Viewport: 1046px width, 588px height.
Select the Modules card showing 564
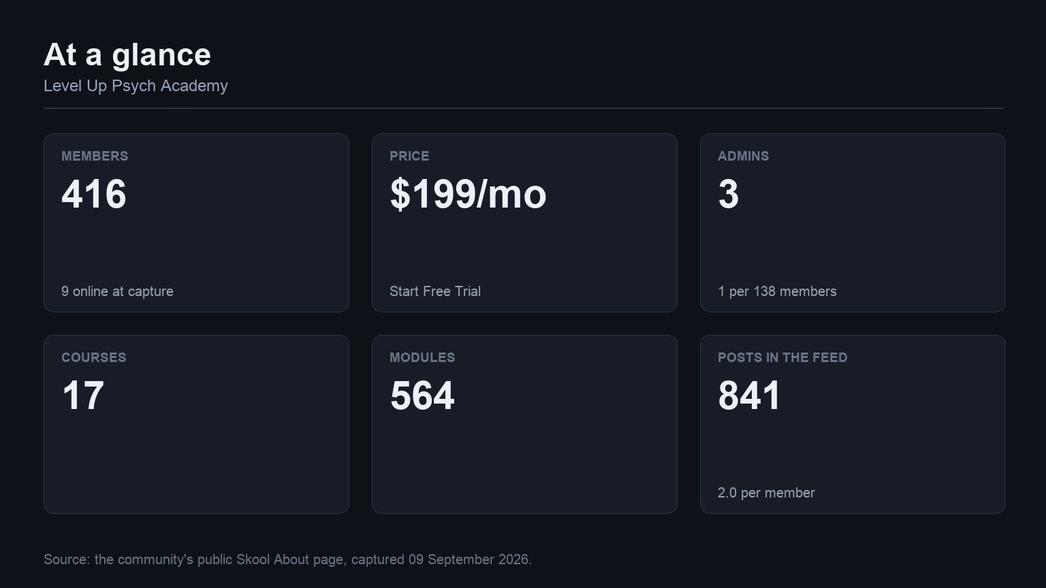pos(524,424)
